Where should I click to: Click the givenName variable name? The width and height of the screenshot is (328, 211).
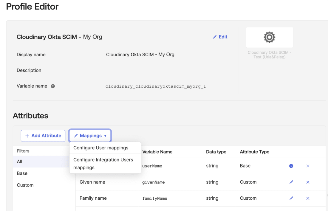tap(153, 182)
